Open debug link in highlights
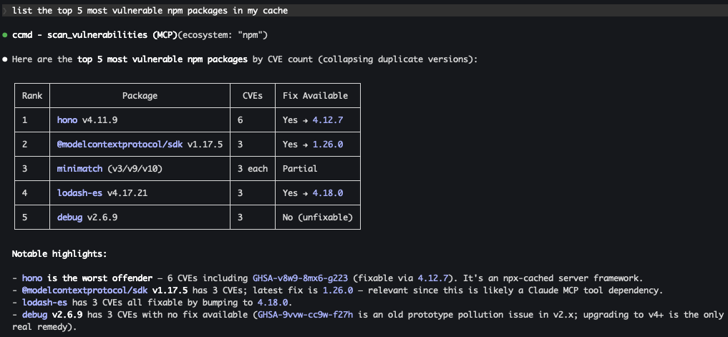 (34, 315)
